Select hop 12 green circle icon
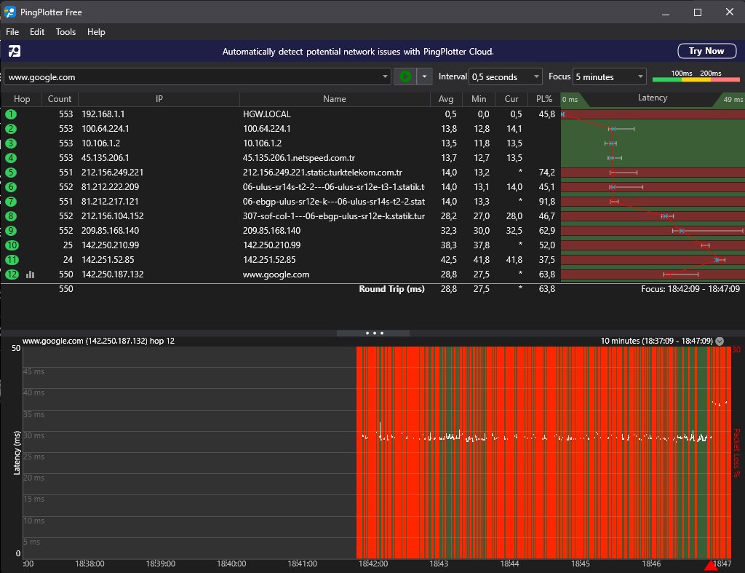The image size is (745, 573). 12,274
